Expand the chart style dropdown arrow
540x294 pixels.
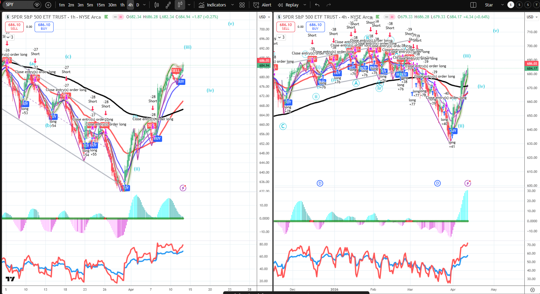[189, 5]
